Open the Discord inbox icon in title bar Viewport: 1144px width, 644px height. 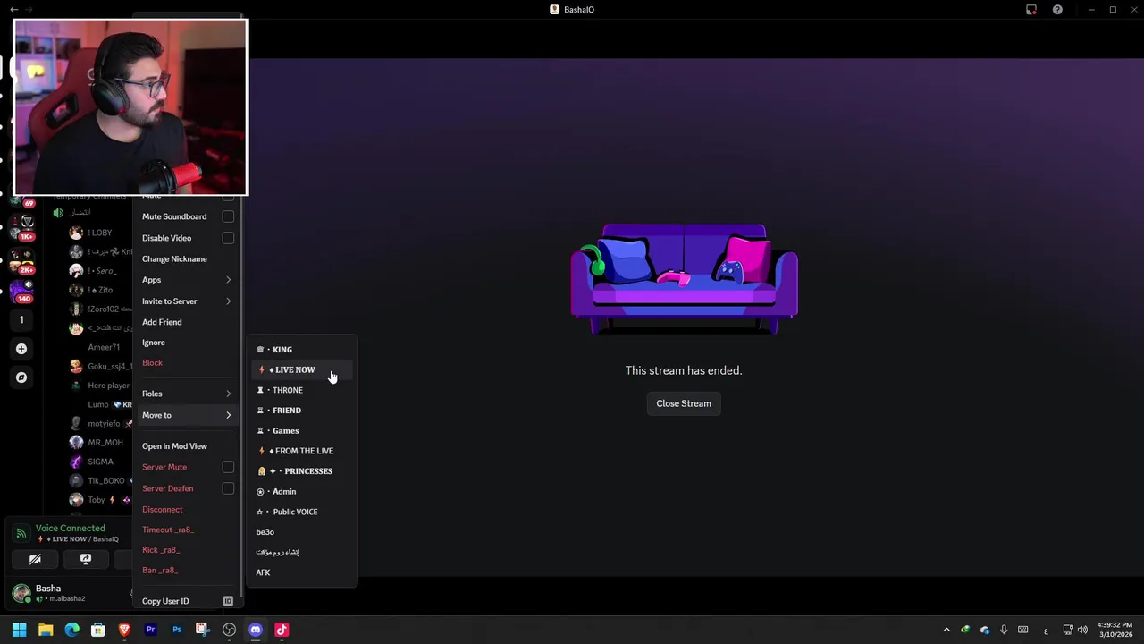[1030, 10]
